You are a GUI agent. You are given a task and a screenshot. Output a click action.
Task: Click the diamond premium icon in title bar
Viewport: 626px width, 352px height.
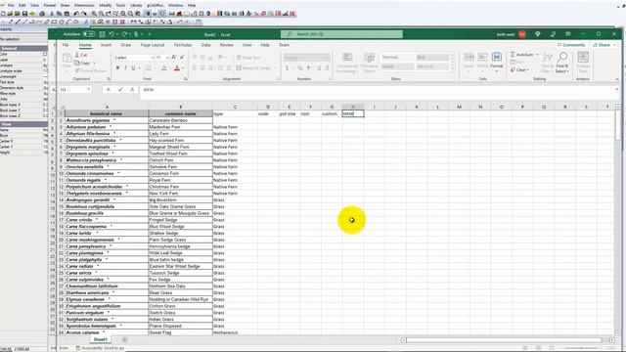[538, 34]
